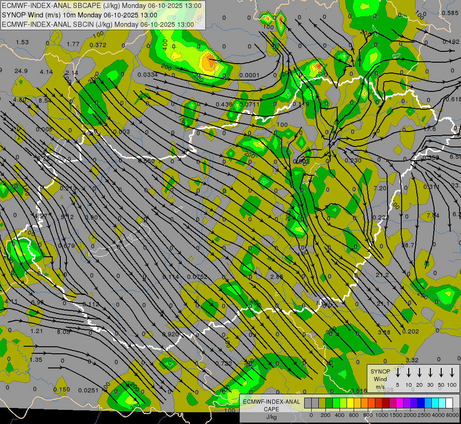Viewport: 461px width, 424px height.
Task: Click the 0.372 value on the map
Action: pyautogui.click(x=98, y=45)
